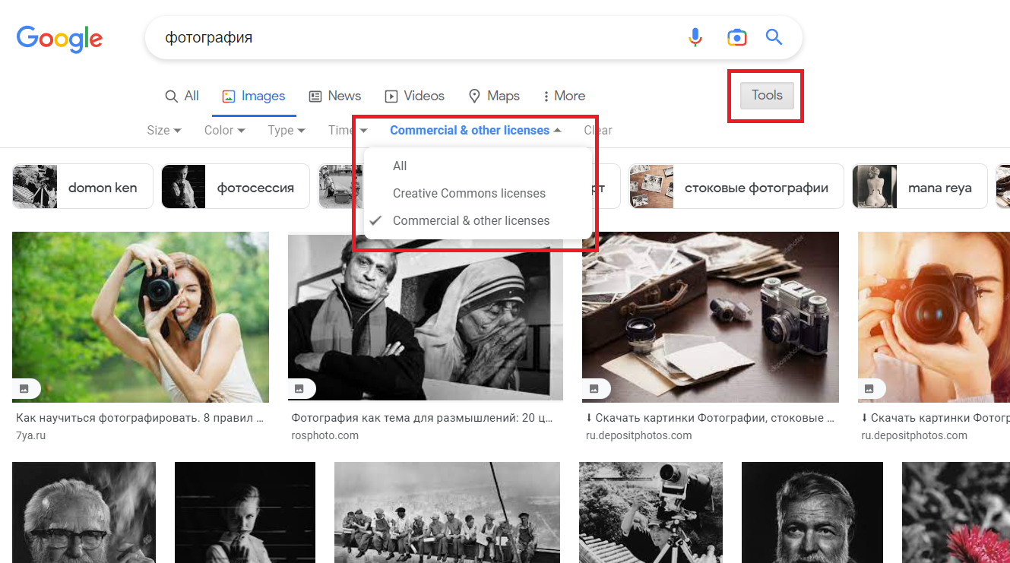Viewport: 1010px width, 563px height.
Task: Click the Google logo
Action: pyautogui.click(x=59, y=39)
